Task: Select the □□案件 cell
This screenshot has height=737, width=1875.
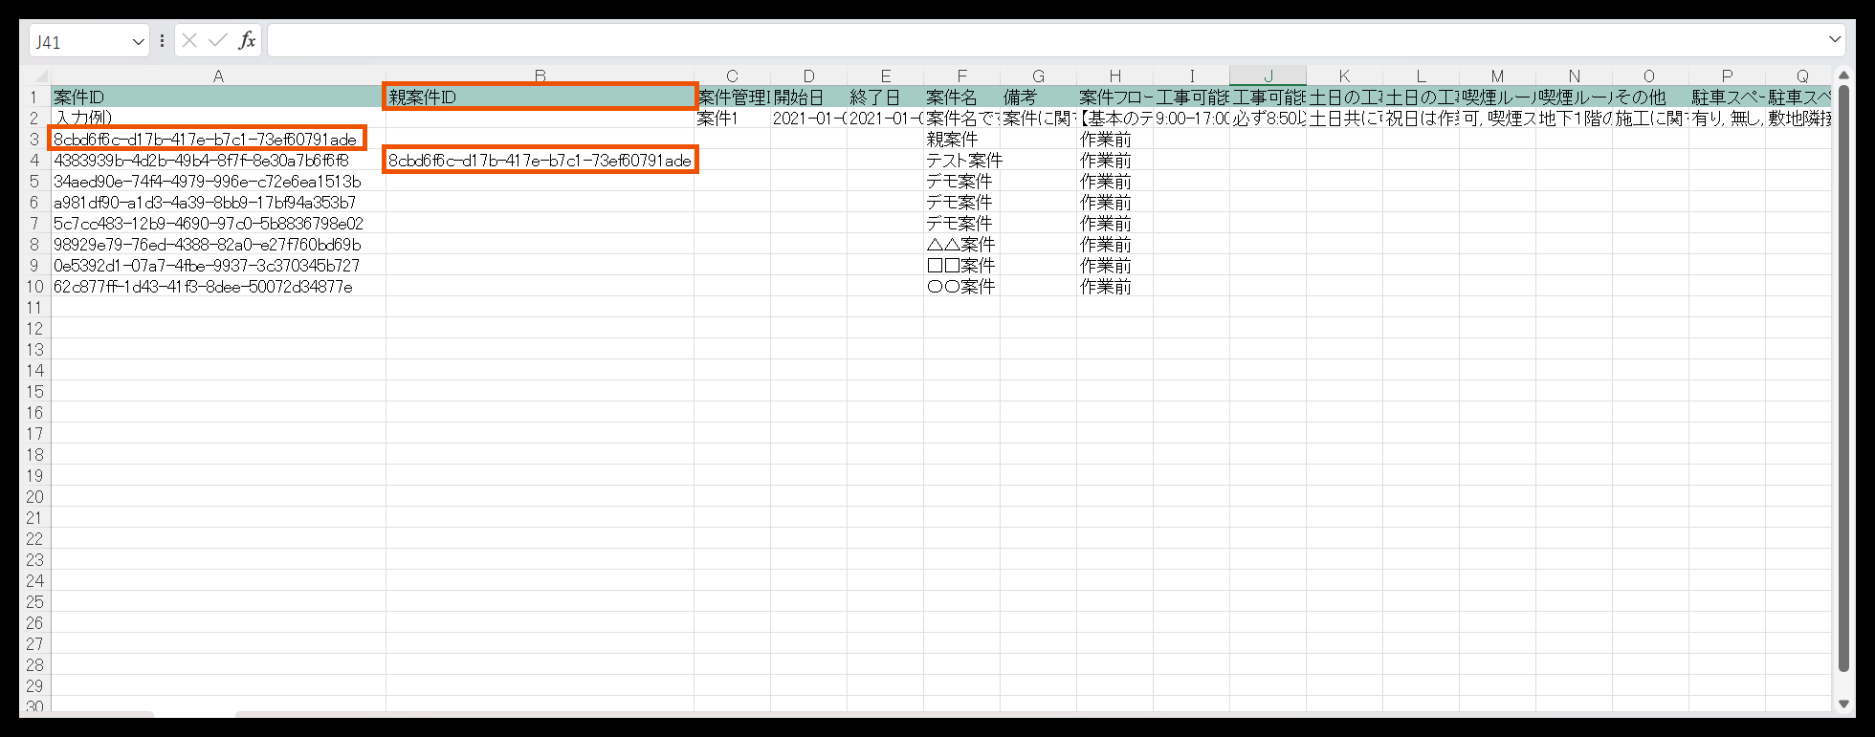Action: point(961,265)
